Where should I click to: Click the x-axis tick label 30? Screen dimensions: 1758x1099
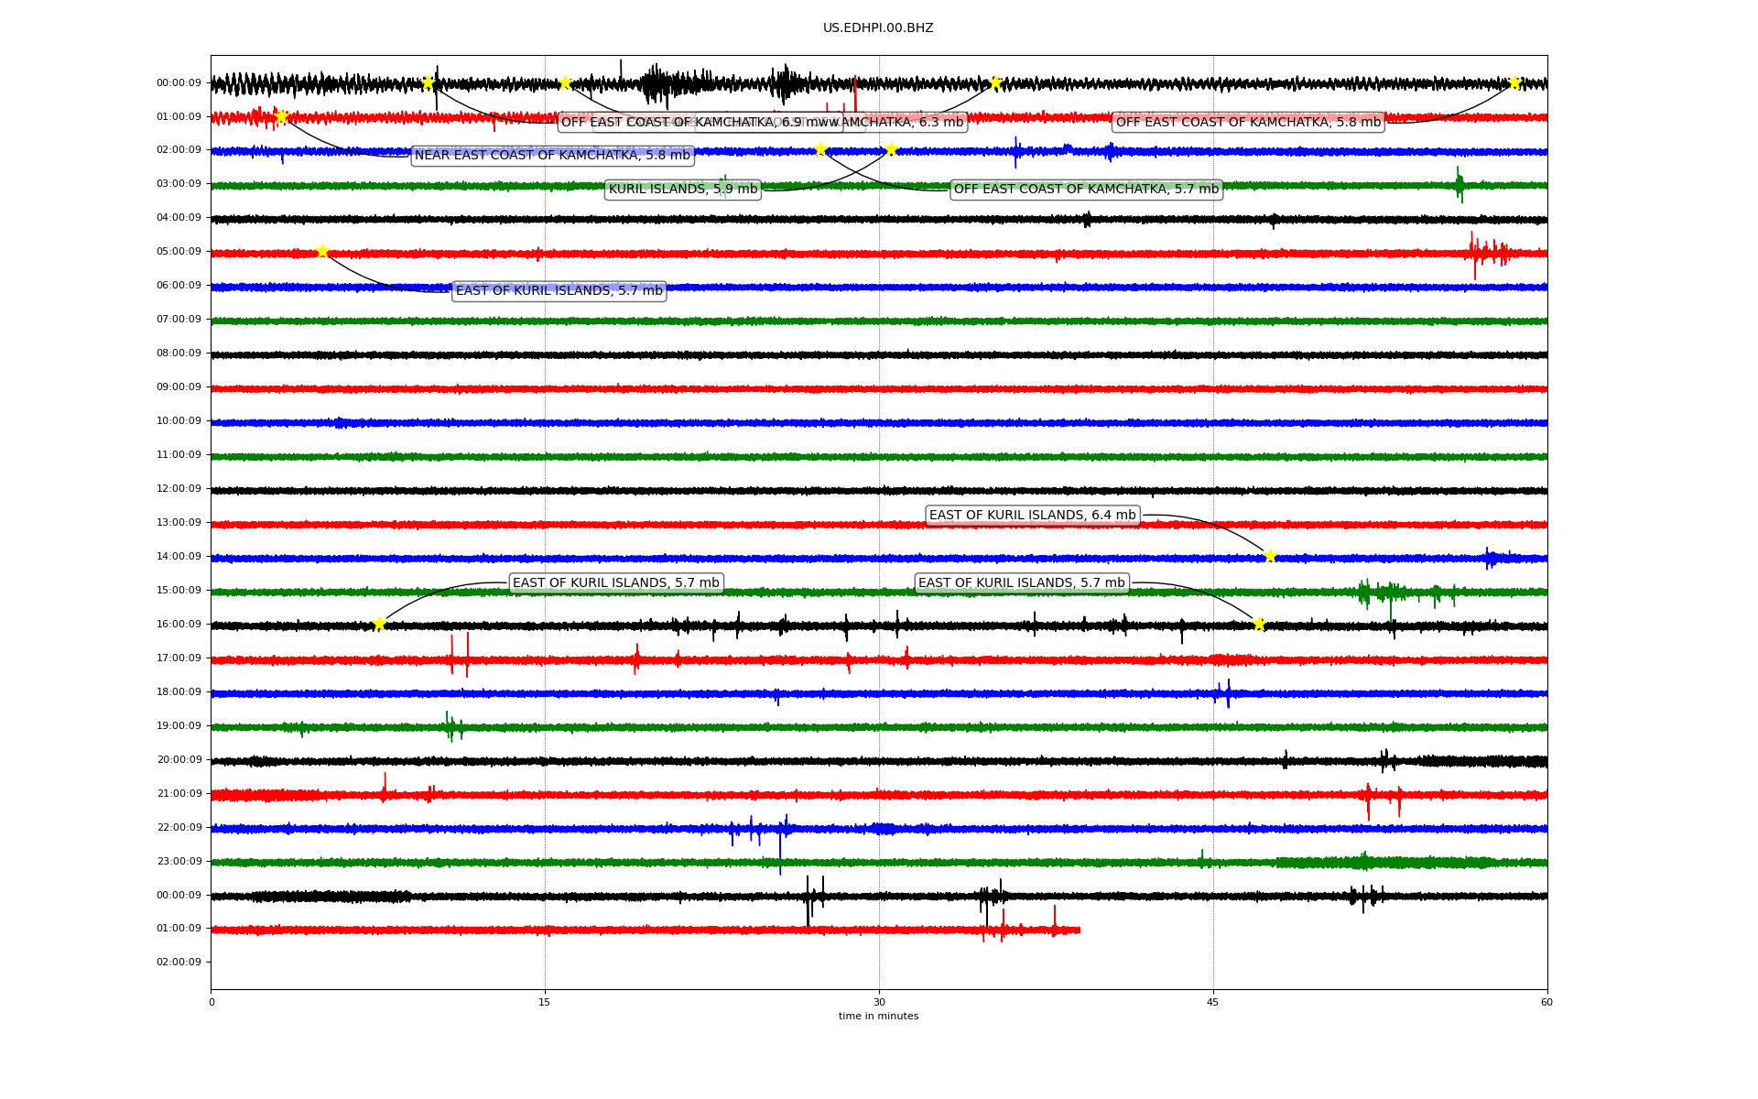click(879, 1003)
